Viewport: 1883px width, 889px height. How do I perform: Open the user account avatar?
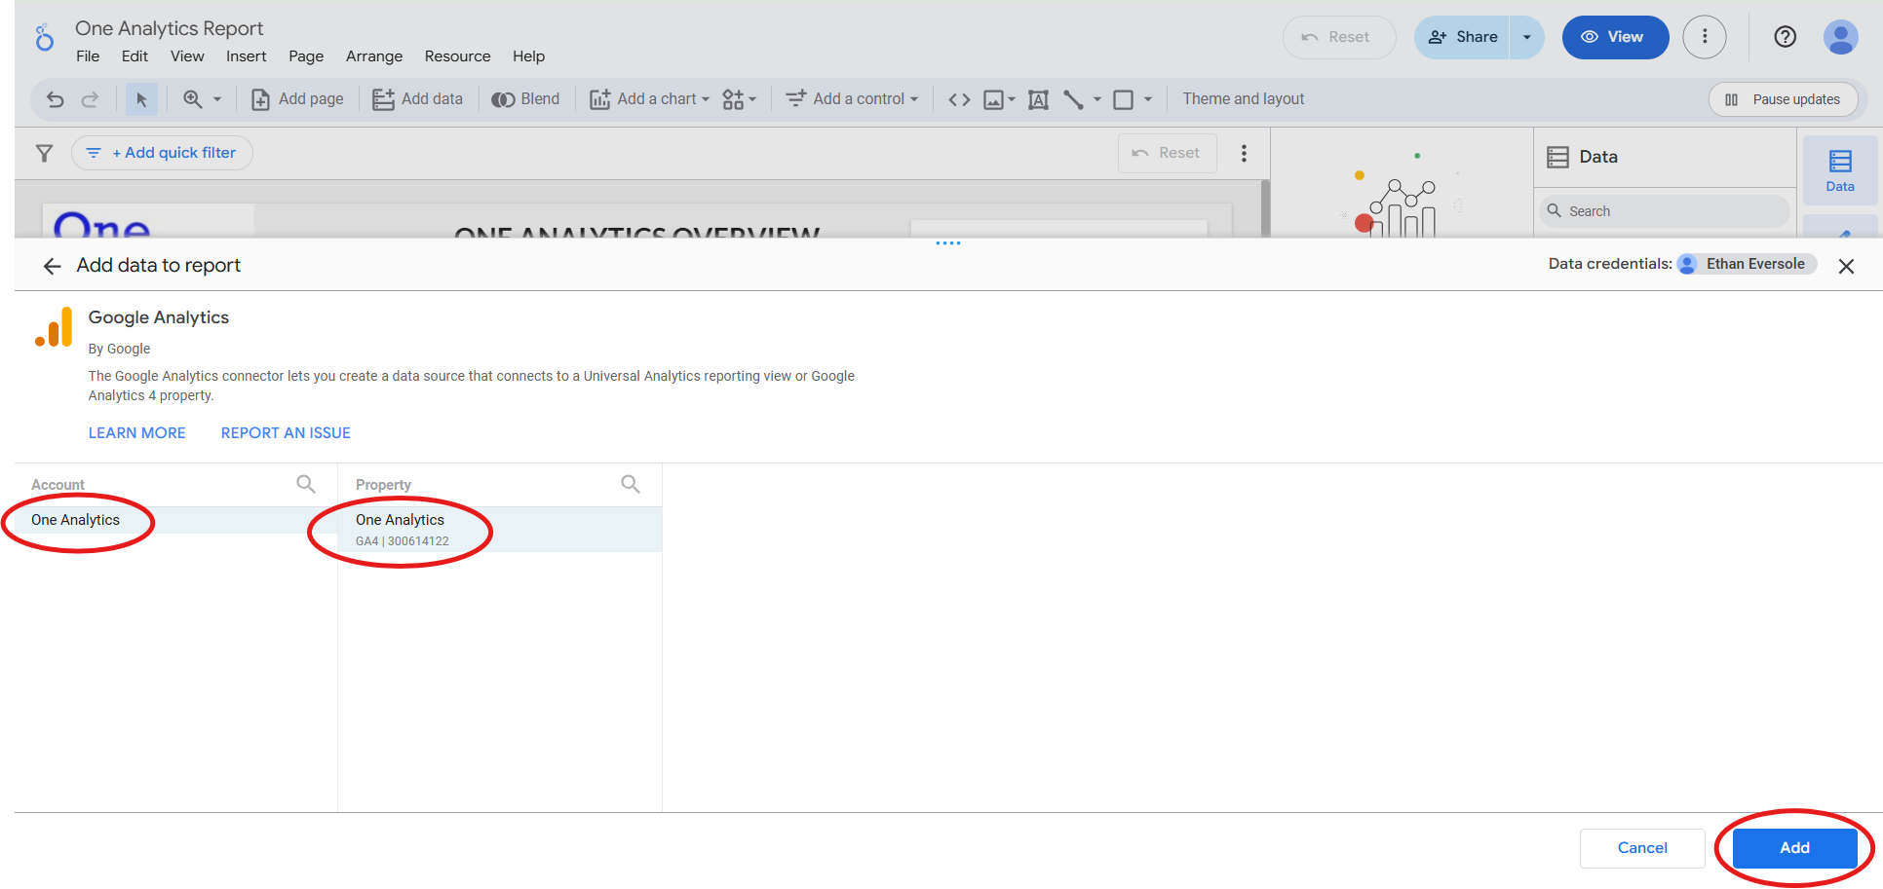pos(1840,37)
